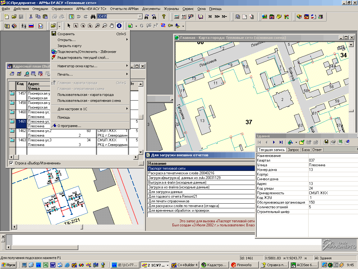Select the arrow pointer map tool
This screenshot has width=358, height=269.
(x=69, y=26)
